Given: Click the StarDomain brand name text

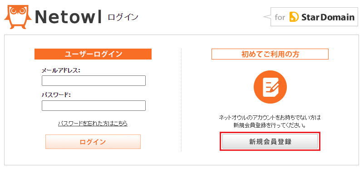Looking at the screenshot, I should click(328, 17).
